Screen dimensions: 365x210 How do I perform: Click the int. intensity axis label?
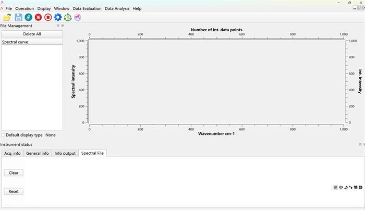[x=360, y=81]
